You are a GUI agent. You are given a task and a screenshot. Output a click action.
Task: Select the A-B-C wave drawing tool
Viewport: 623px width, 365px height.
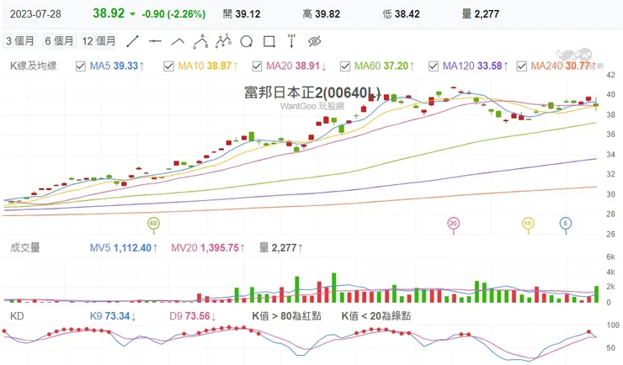click(x=224, y=41)
